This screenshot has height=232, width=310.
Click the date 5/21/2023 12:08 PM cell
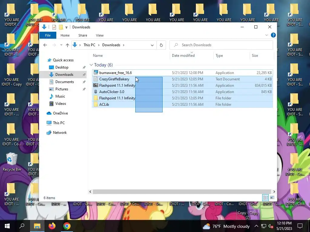pyautogui.click(x=187, y=73)
